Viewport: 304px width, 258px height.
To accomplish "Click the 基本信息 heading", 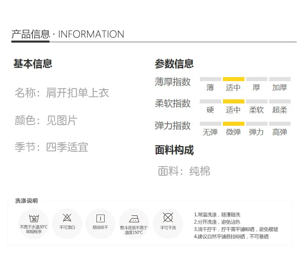I will tap(33, 64).
